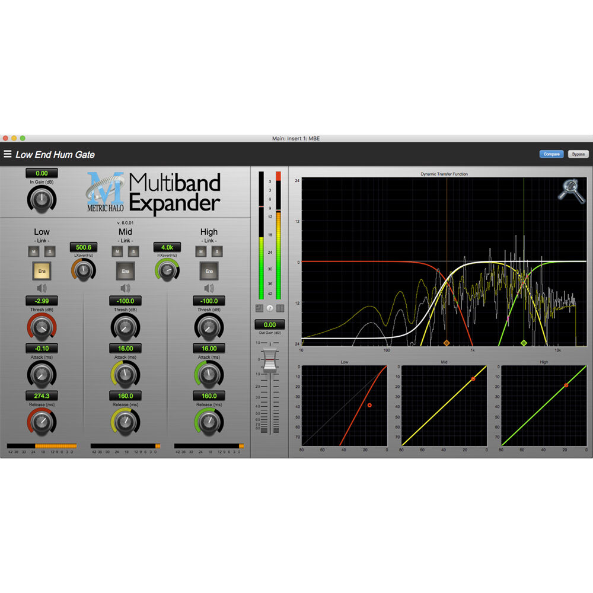This screenshot has height=593, width=593.
Task: Click the question mark help button
Action: 270,308
